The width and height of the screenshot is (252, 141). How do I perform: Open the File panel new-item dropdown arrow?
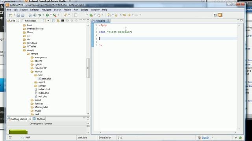coord(48,21)
